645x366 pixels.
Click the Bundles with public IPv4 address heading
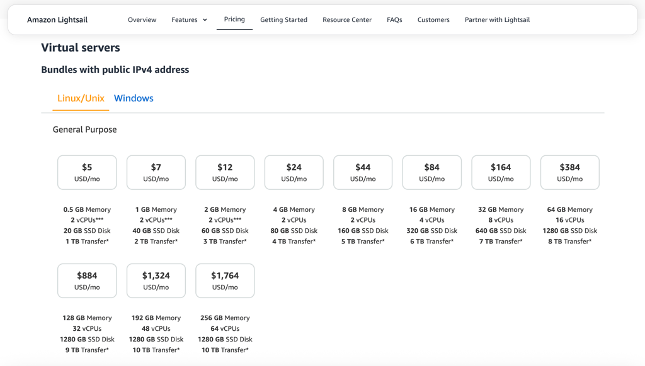click(115, 70)
